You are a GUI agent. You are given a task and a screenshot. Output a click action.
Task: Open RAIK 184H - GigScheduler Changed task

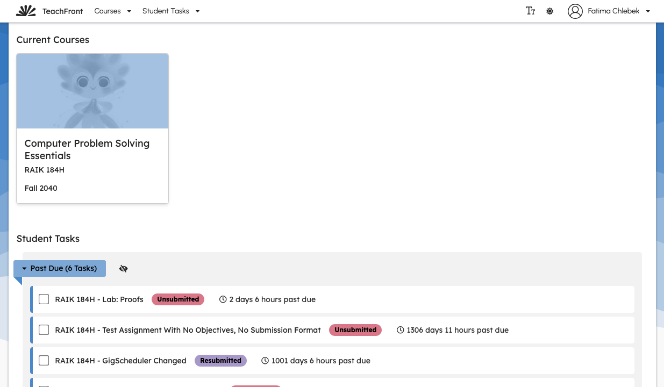tap(121, 361)
